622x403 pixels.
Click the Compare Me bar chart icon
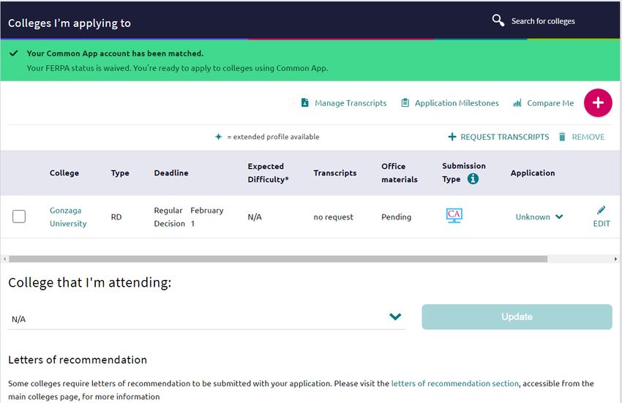(x=517, y=103)
